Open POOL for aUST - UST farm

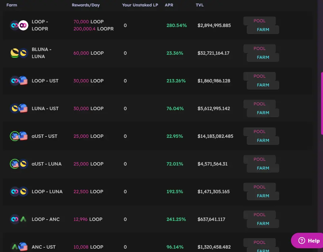coord(260,132)
